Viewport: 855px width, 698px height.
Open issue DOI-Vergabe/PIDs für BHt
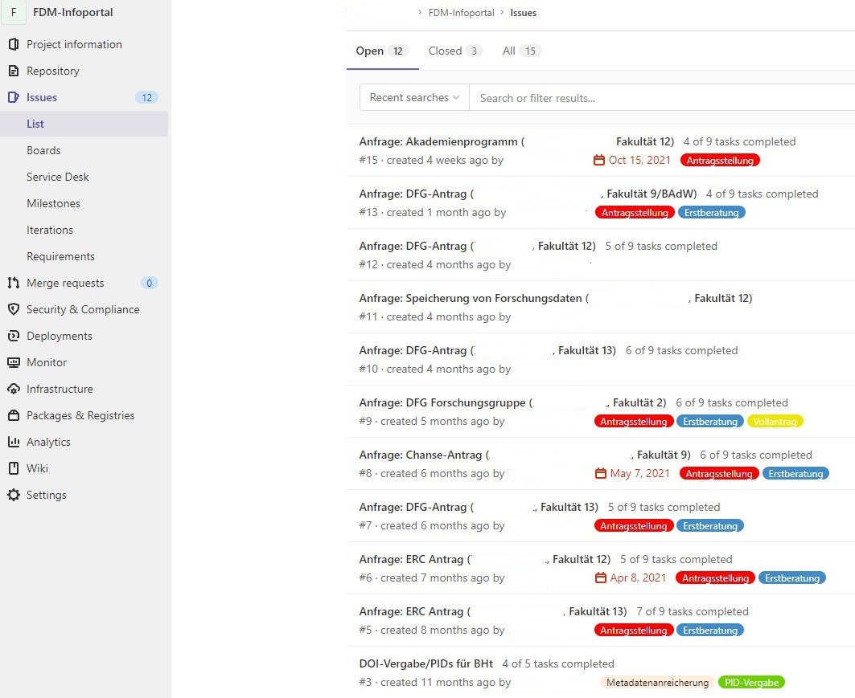click(x=426, y=664)
